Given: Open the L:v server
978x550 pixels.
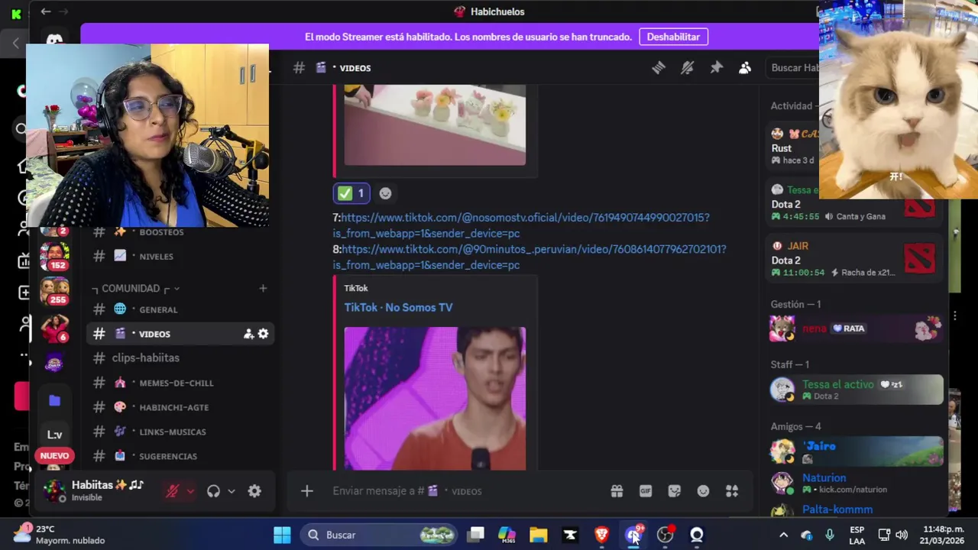Looking at the screenshot, I should coord(55,435).
